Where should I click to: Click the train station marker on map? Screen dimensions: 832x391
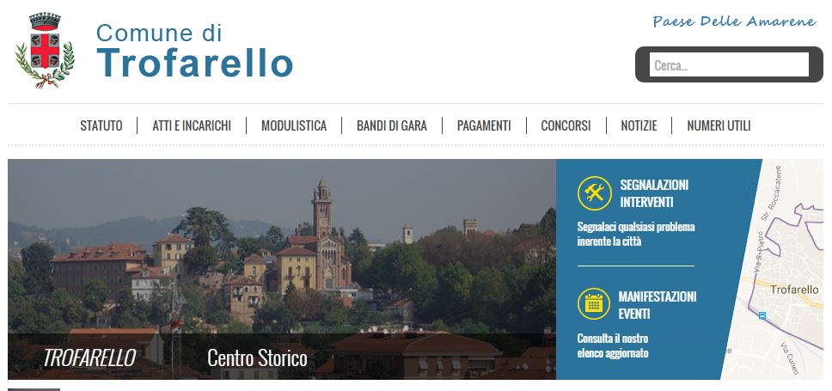click(762, 315)
